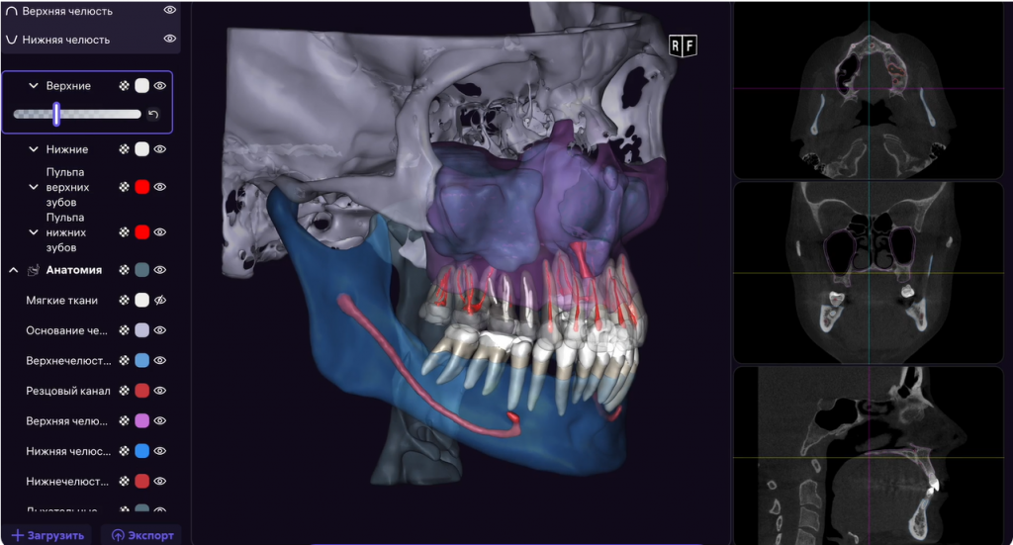
Task: Click the Экспорт button
Action: click(x=141, y=535)
